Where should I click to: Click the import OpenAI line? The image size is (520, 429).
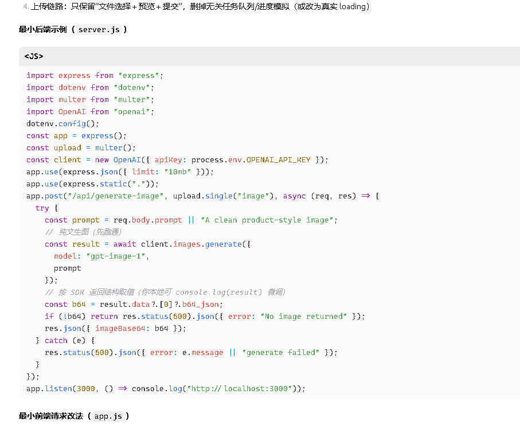click(90, 111)
